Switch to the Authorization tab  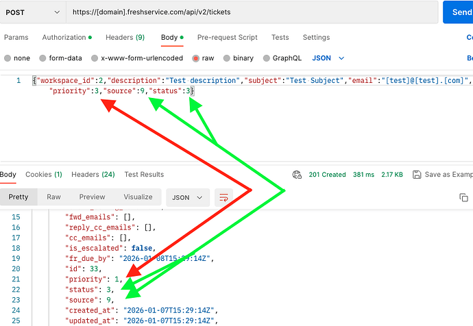click(66, 38)
